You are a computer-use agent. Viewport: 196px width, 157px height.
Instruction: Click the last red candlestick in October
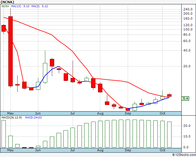[x=169, y=95]
